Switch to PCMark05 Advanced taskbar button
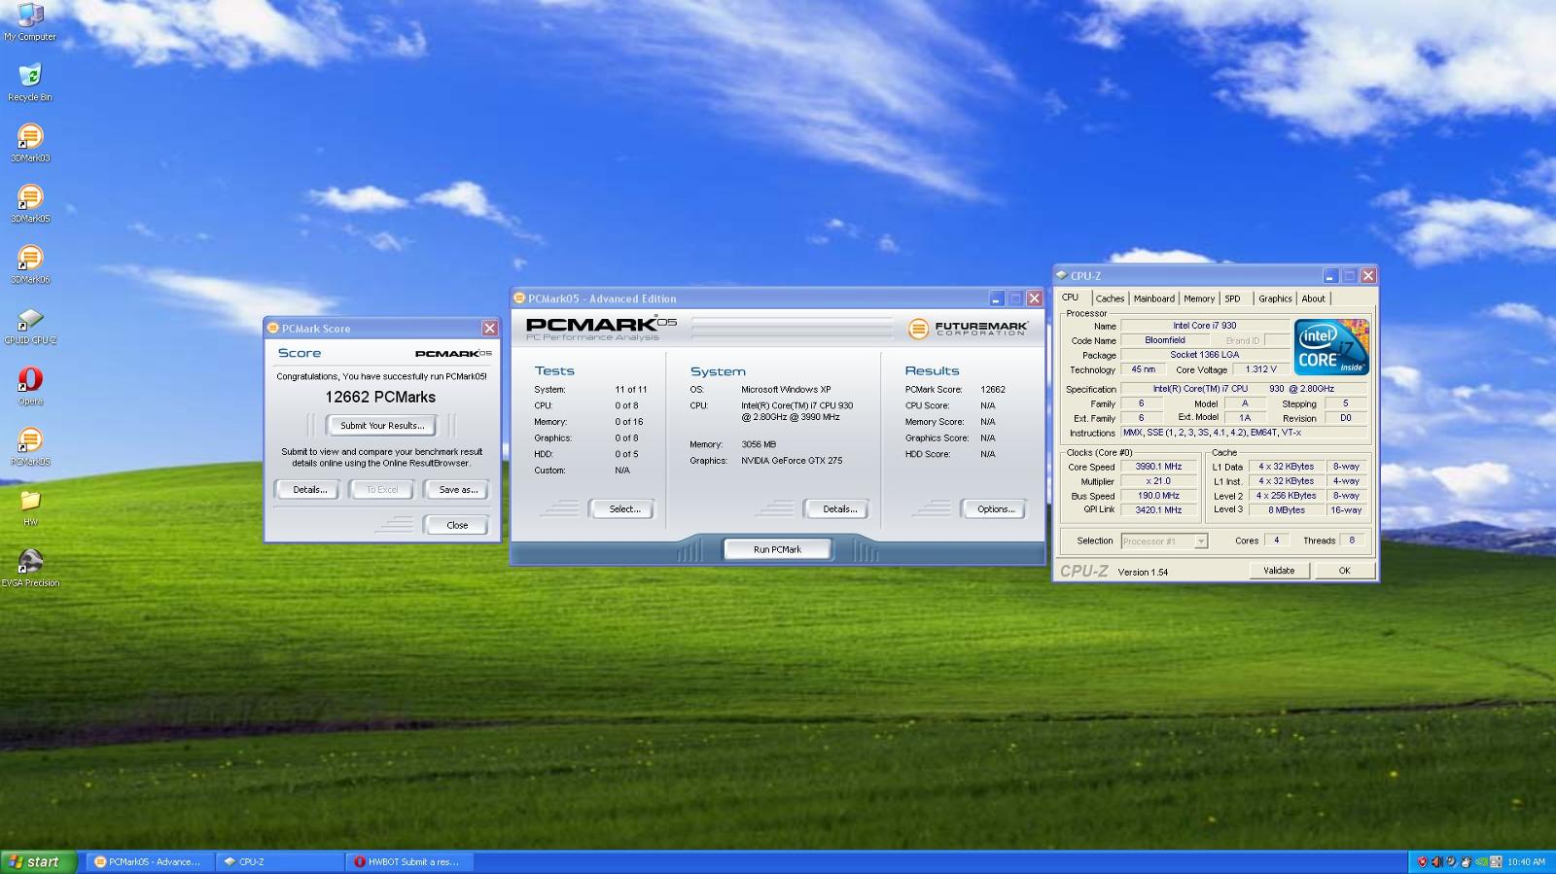This screenshot has width=1556, height=874. [x=149, y=861]
